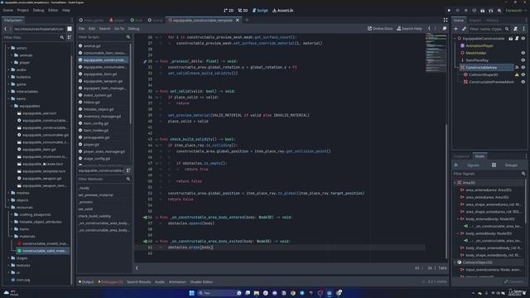Open the Movie Maker mode icon
The height and width of the screenshot is (298, 530).
(499, 11)
